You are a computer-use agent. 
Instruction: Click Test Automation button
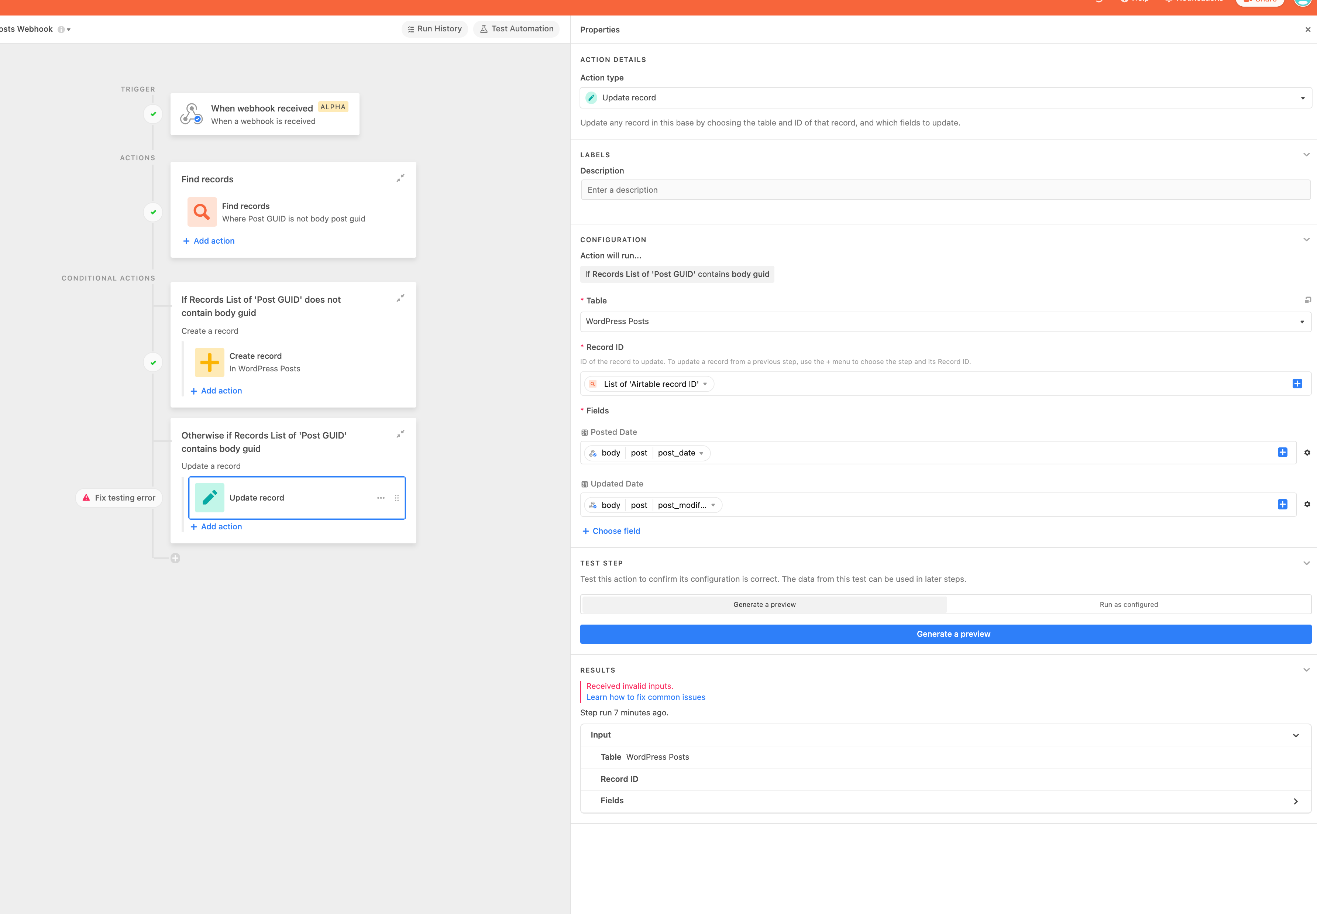pyautogui.click(x=516, y=29)
